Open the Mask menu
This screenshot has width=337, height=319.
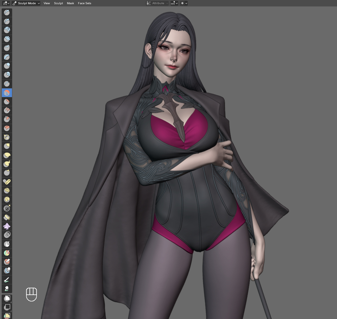coord(70,3)
